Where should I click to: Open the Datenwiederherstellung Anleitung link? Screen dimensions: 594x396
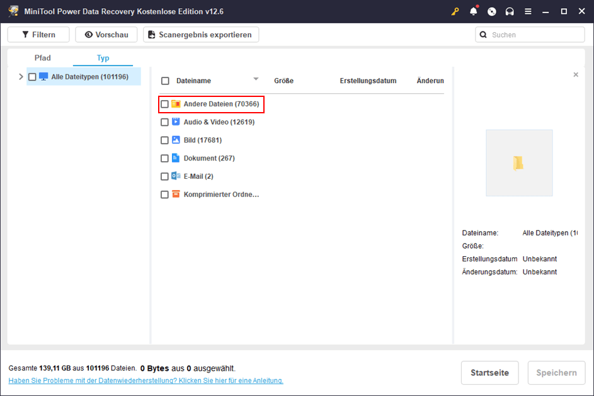tap(146, 380)
